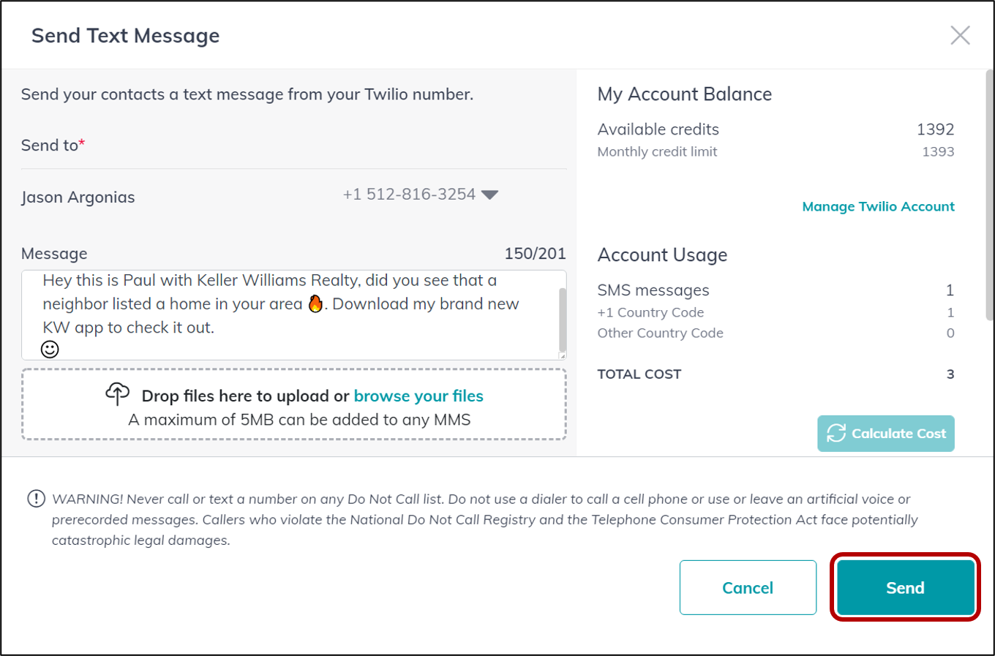Click the message box resize handle
The width and height of the screenshot is (995, 656).
[x=562, y=355]
